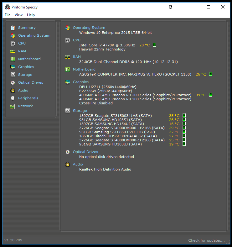Click the CPU heading link in main panel
Viewport: 232px width, 247px height.
coord(77,40)
